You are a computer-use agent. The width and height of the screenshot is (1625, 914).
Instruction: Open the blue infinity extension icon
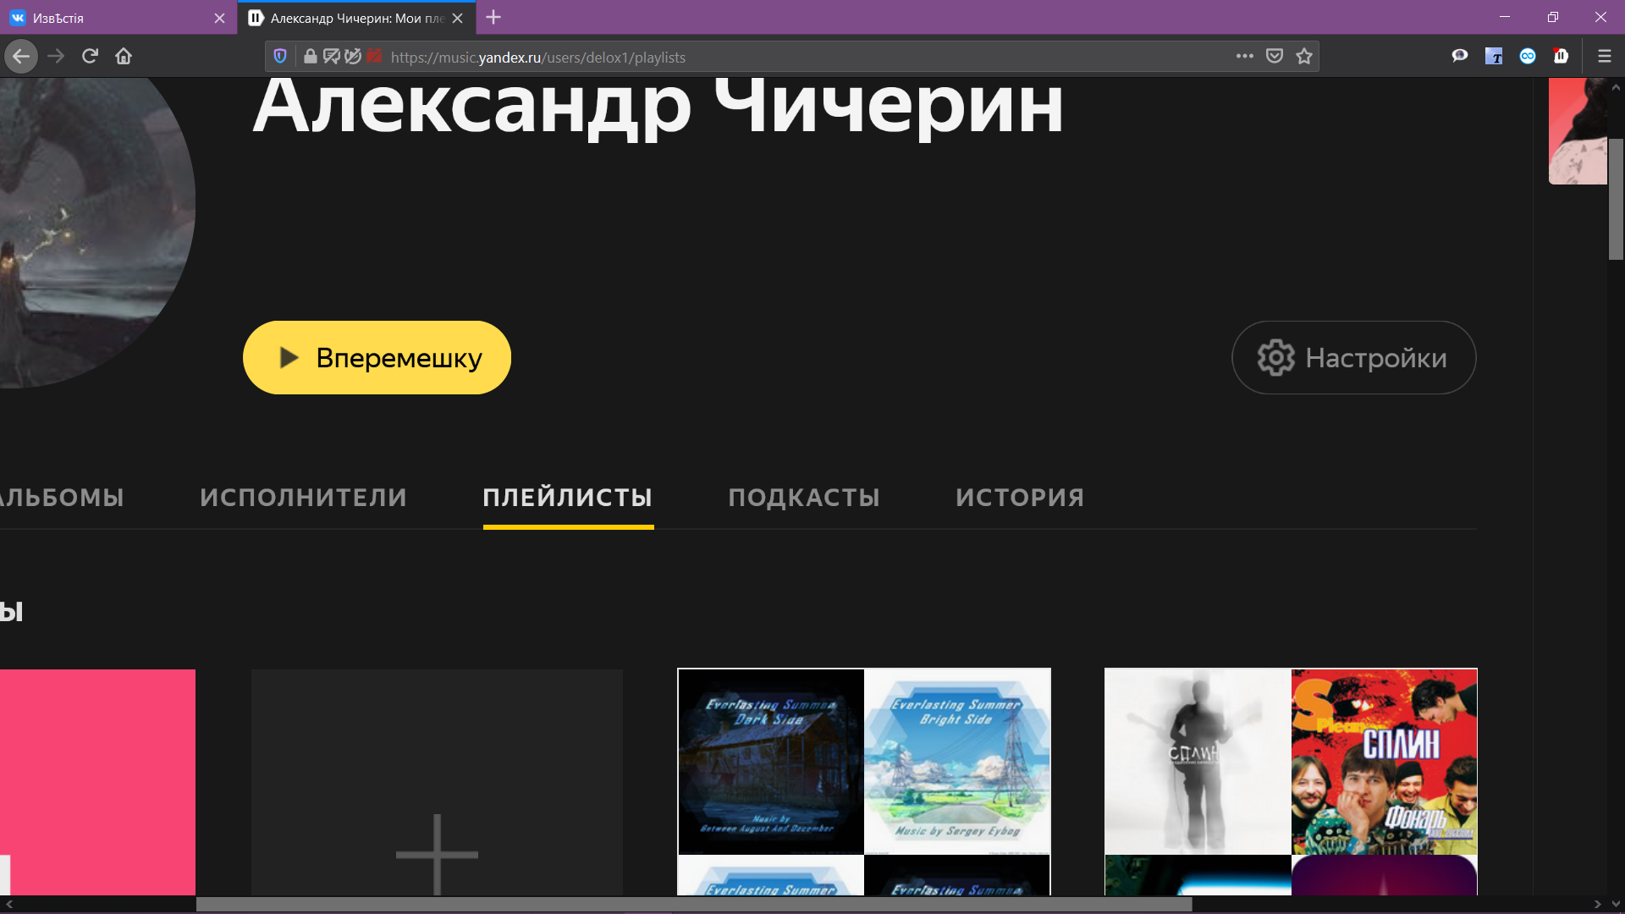[x=1528, y=56]
